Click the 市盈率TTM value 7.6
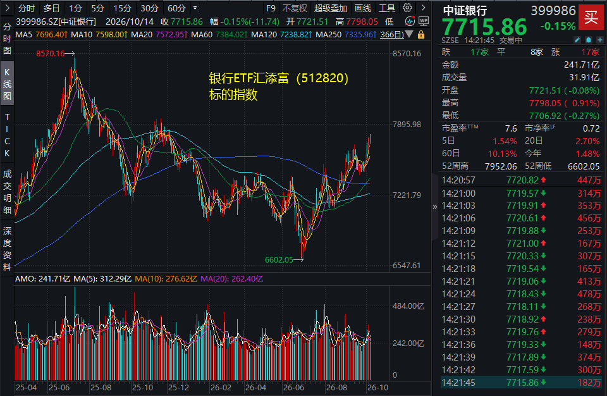The width and height of the screenshot is (607, 396). (x=511, y=128)
